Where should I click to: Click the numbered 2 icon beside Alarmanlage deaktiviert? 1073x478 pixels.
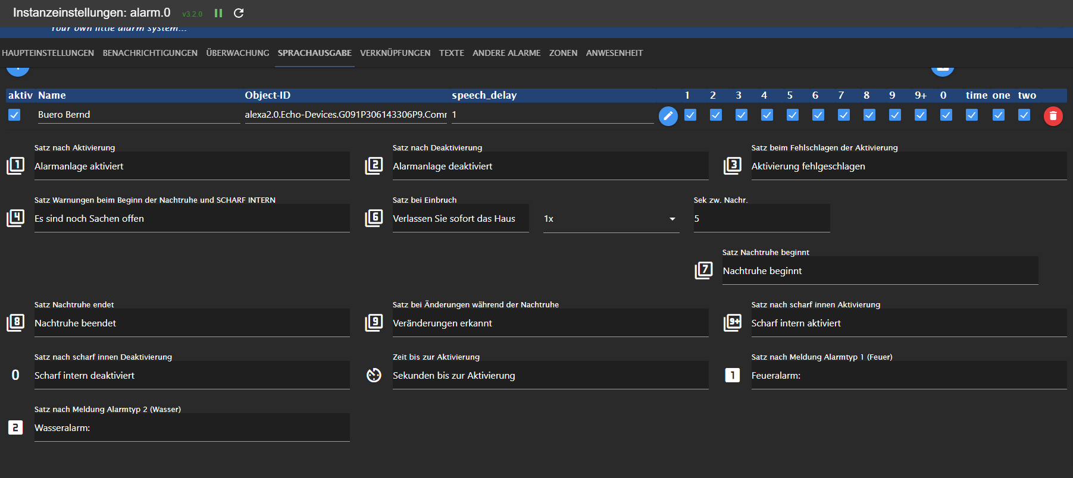tap(374, 166)
